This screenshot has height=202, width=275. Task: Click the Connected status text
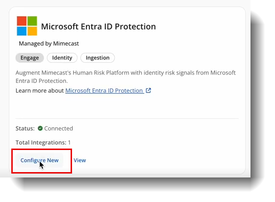58,128
